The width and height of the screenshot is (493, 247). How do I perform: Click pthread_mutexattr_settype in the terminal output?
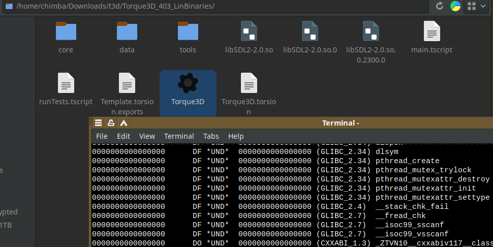433,197
